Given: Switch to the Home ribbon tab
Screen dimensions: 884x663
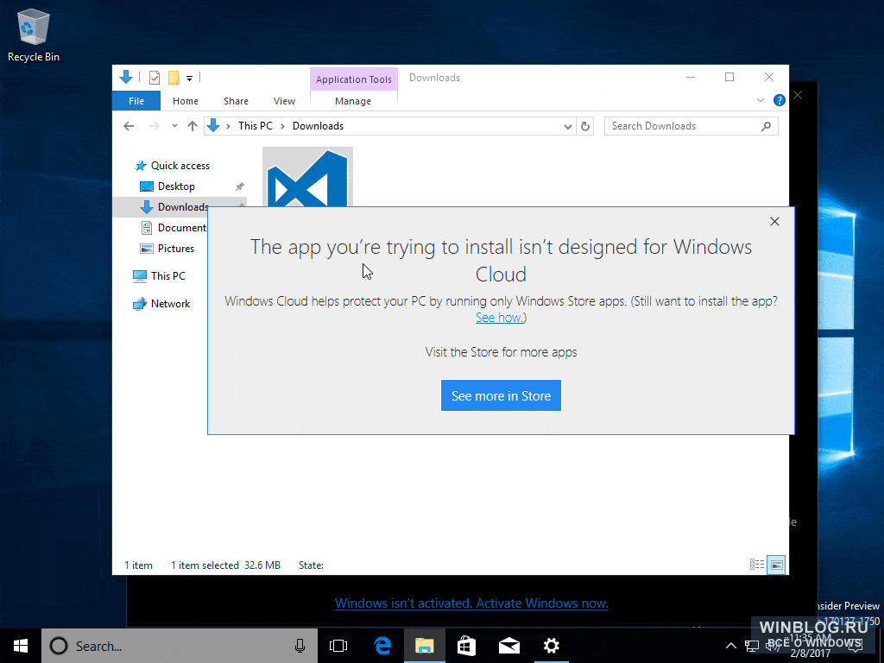Looking at the screenshot, I should (x=186, y=101).
